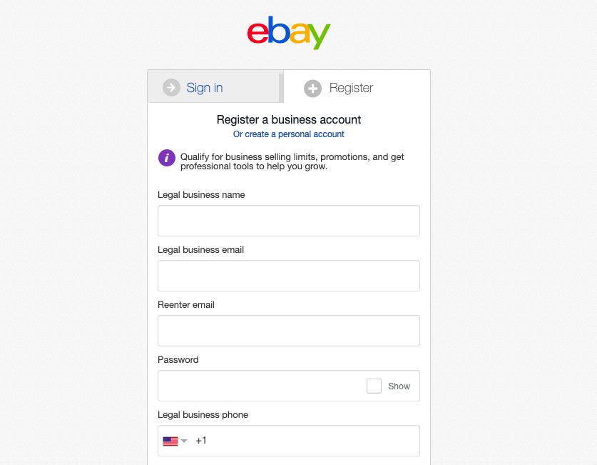Switch to the Sign in tab
This screenshot has width=597, height=465.
(x=204, y=88)
